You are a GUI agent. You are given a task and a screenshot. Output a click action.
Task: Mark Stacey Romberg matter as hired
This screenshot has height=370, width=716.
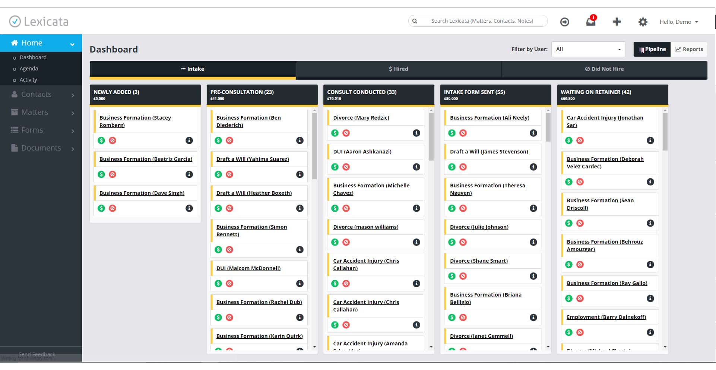pos(101,140)
